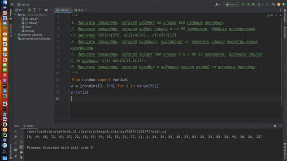The width and height of the screenshot is (287, 161).
Task: Click the stop process square in top toolbar
Action: click(x=267, y=4)
